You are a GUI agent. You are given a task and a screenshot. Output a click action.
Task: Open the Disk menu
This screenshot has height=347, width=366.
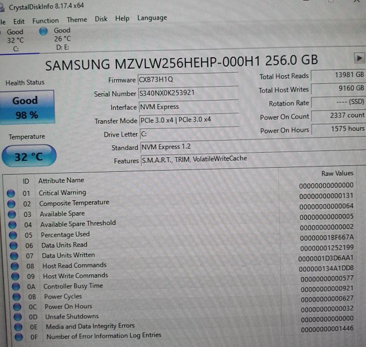pos(101,19)
